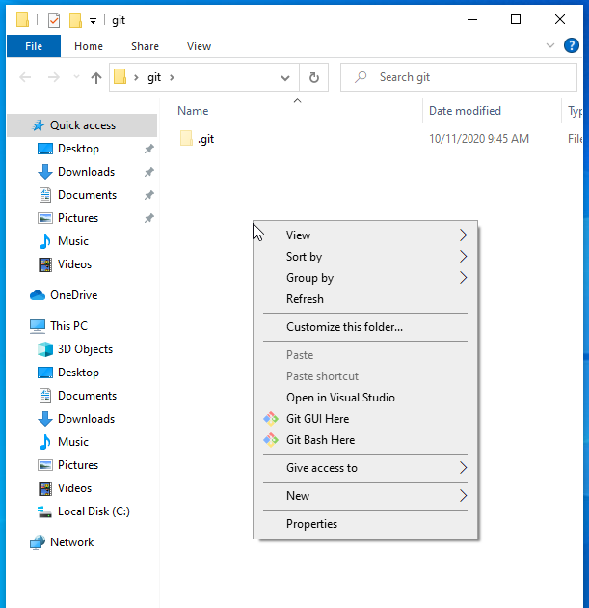589x608 pixels.
Task: Navigate forward with the forward arrow
Action: [x=53, y=77]
